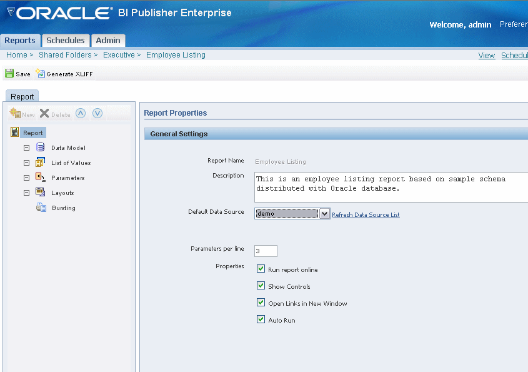Click the List of Values icon
This screenshot has width=528, height=372.
(40, 162)
